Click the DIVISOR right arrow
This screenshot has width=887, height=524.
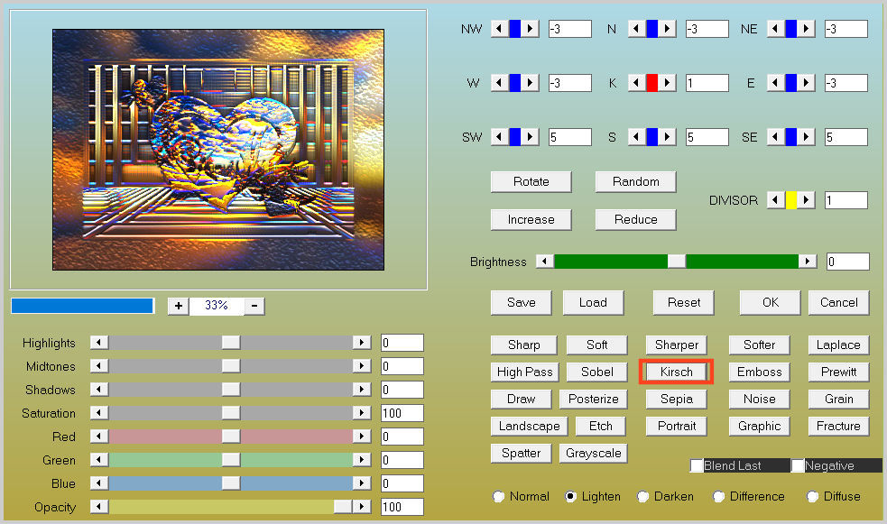coord(807,200)
